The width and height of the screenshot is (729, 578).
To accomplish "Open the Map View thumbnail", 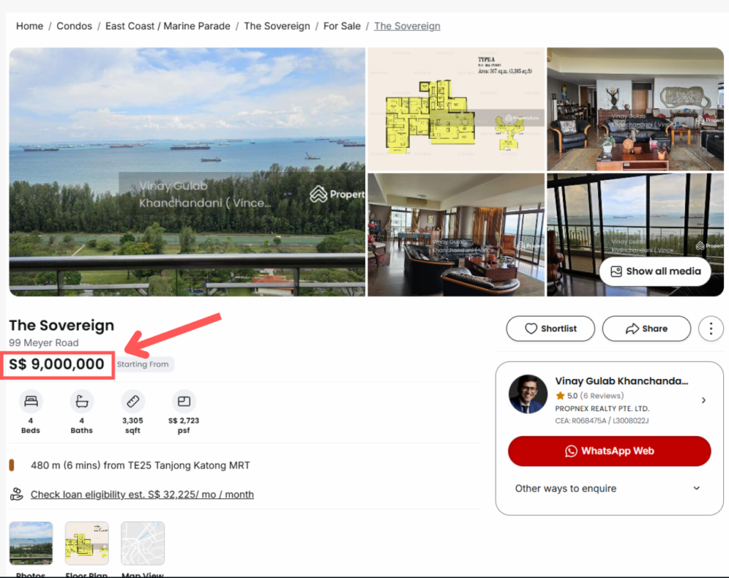I will [x=142, y=543].
